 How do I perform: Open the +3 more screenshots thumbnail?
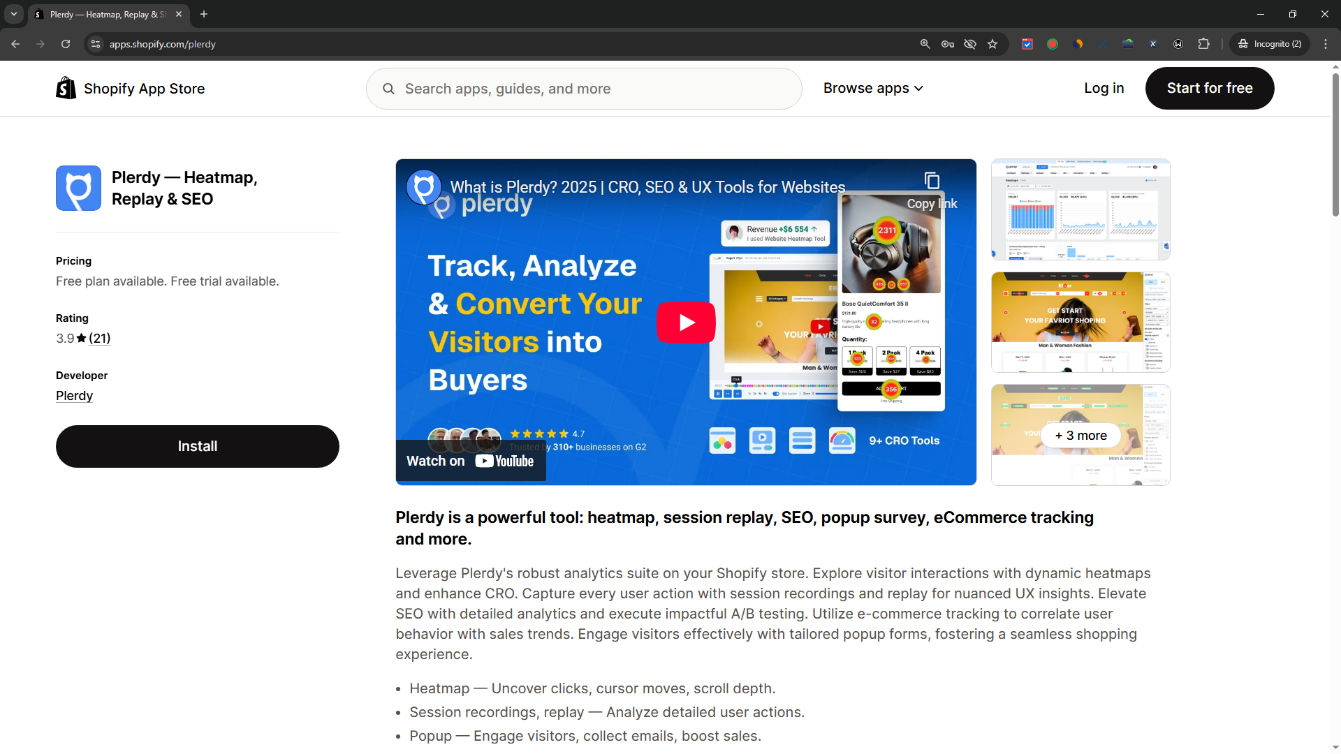[1080, 435]
